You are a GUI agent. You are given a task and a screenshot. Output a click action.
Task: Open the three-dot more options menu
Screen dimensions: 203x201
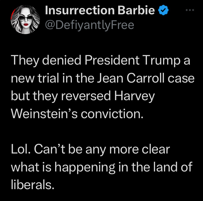(x=190, y=10)
